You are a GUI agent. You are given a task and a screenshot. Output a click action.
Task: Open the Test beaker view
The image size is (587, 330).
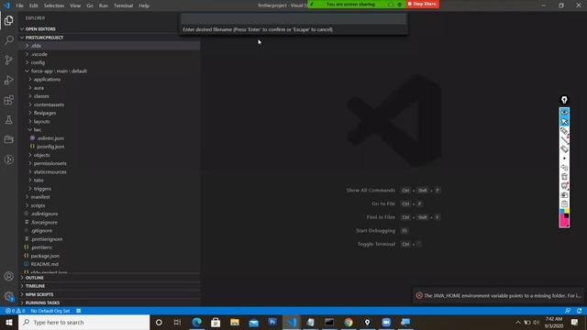tap(8, 120)
